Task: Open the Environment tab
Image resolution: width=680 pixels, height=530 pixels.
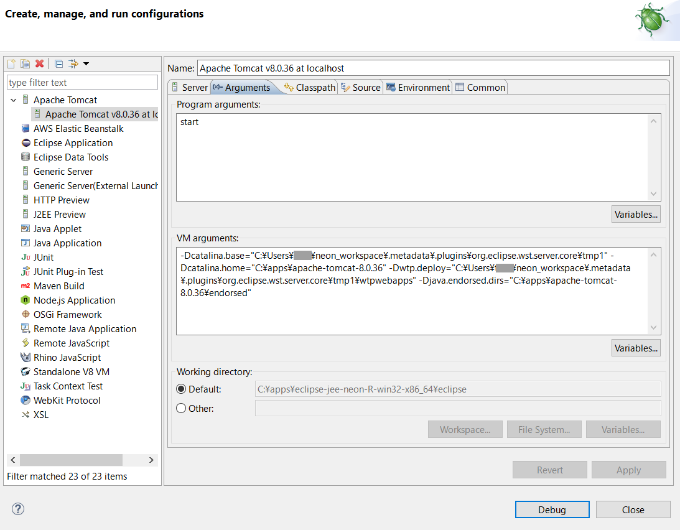Action: click(417, 87)
